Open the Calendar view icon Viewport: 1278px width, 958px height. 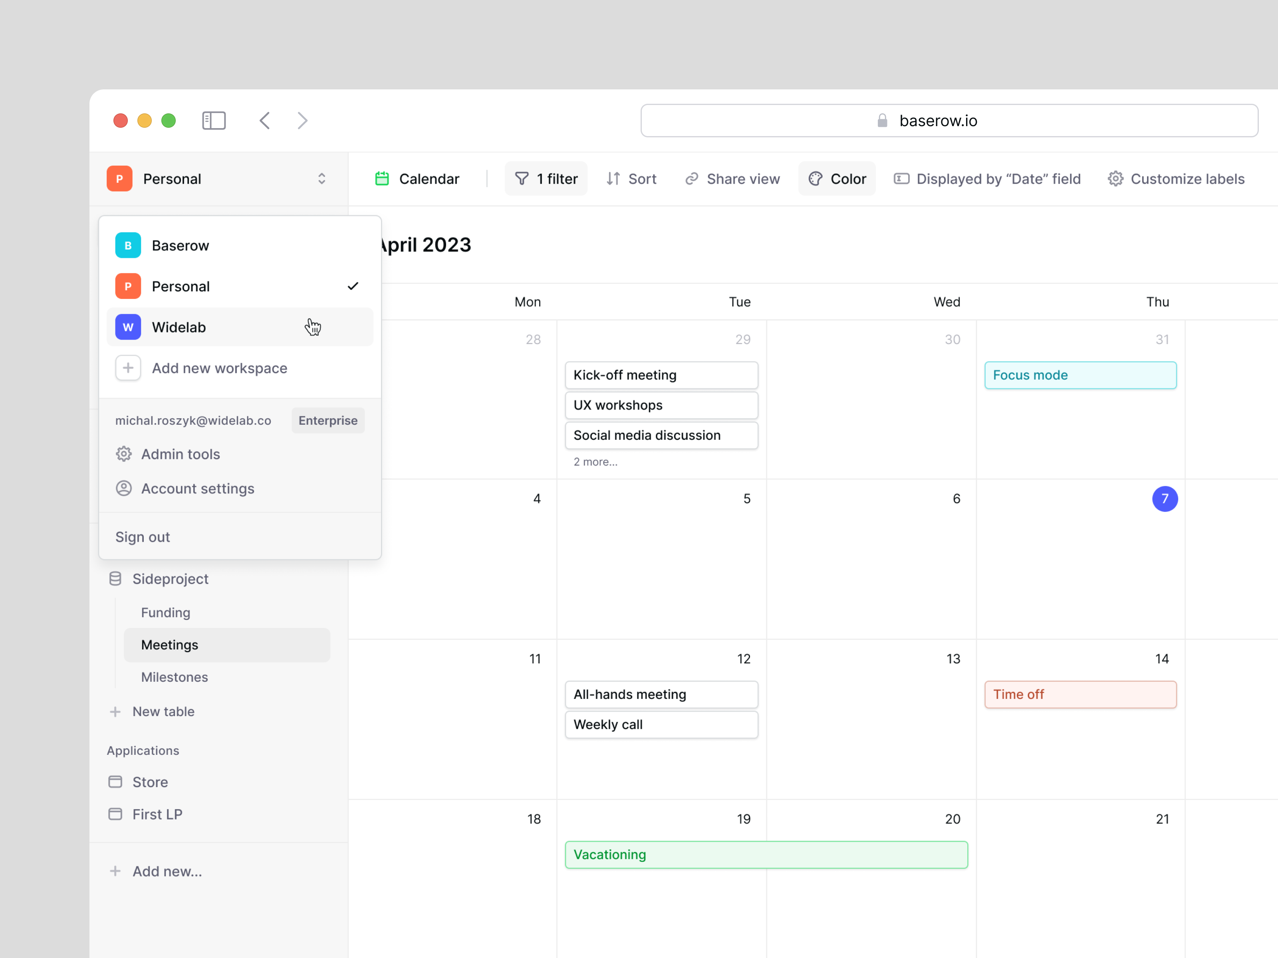pos(382,178)
